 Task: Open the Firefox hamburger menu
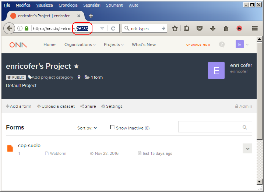click(x=255, y=28)
